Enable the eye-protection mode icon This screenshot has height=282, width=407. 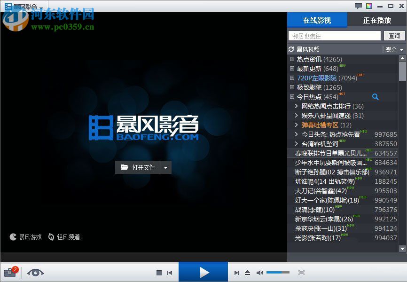tap(35, 273)
